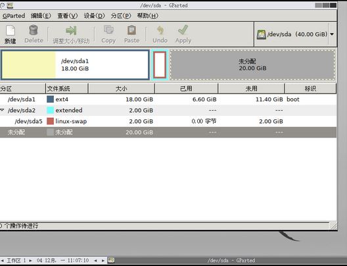Open the 帮助(H) menu
This screenshot has width=347, height=266.
[x=148, y=16]
